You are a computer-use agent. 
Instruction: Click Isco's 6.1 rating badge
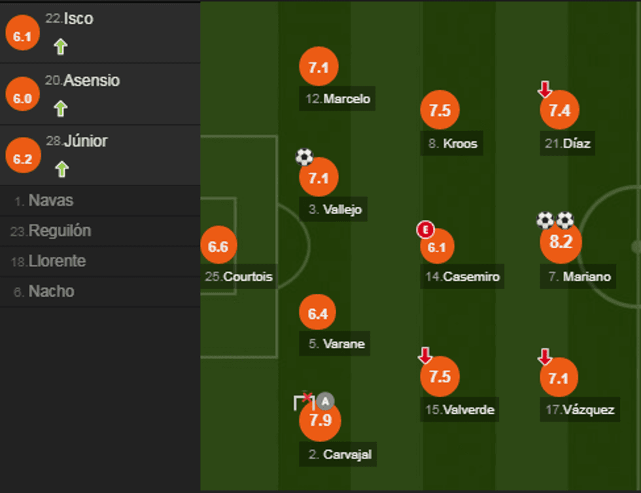(22, 37)
